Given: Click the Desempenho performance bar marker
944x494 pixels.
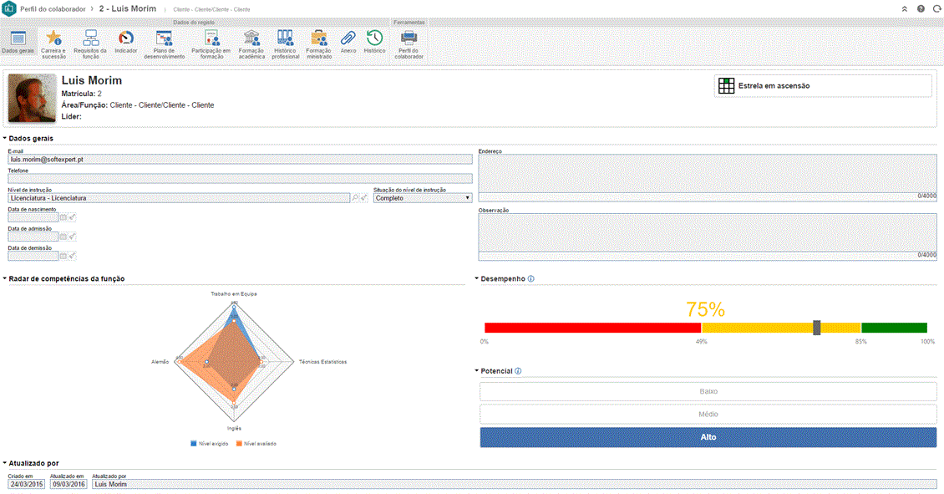Looking at the screenshot, I should tap(816, 328).
